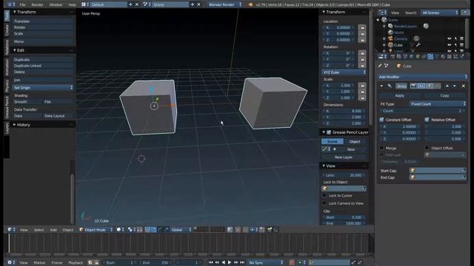Viewport: 474px width, 266px height.
Task: Remove the Array modifier with X icon
Action: click(x=464, y=86)
